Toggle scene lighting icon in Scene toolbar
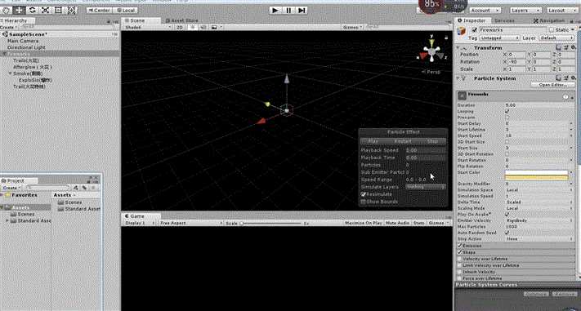Screen dimensions: 581x311 click(x=193, y=28)
